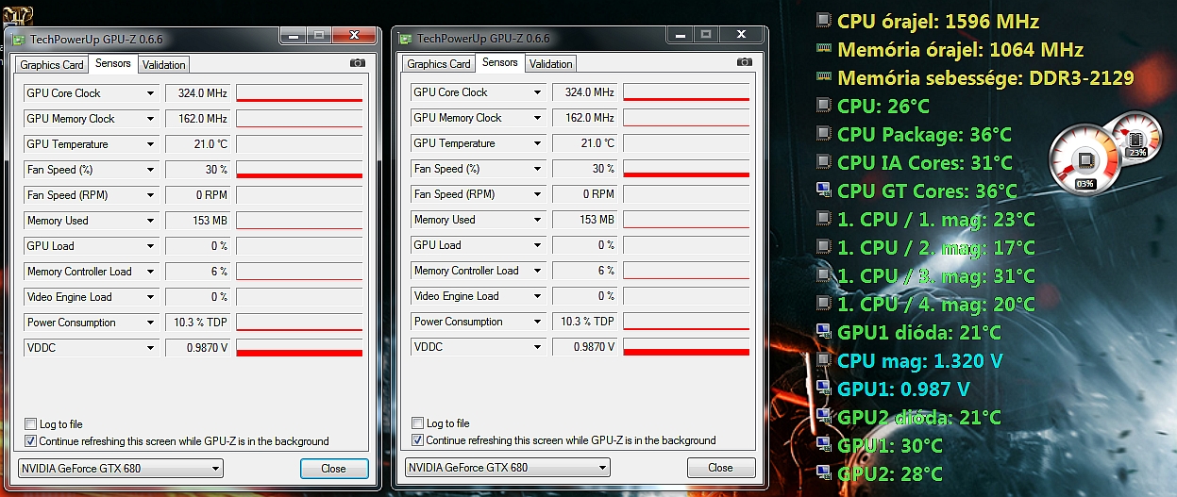Enable Log to file in left GPU-Z window
The height and width of the screenshot is (497, 1177).
coord(31,424)
